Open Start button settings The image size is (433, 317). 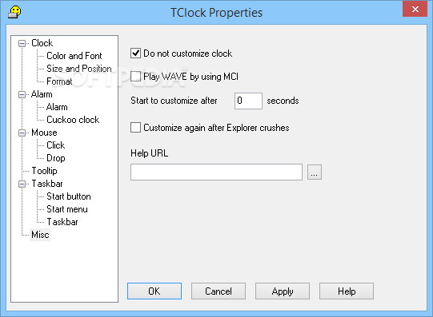(x=69, y=196)
